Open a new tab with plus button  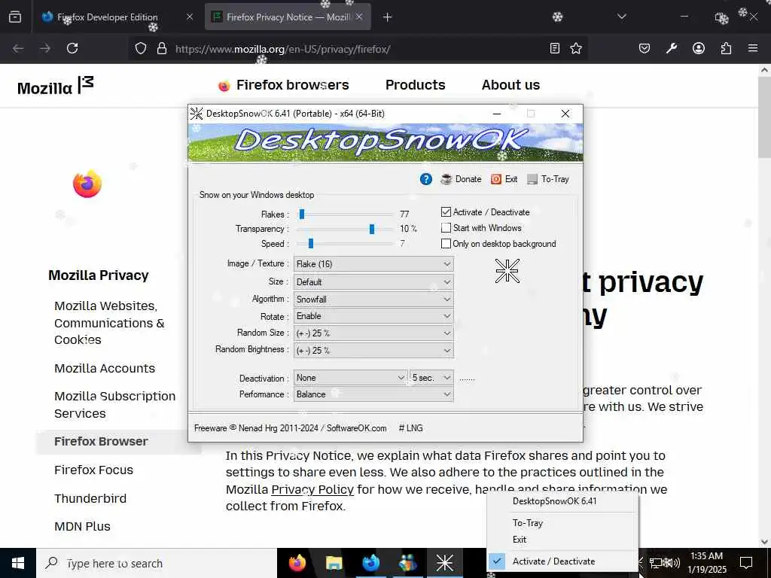coord(387,17)
